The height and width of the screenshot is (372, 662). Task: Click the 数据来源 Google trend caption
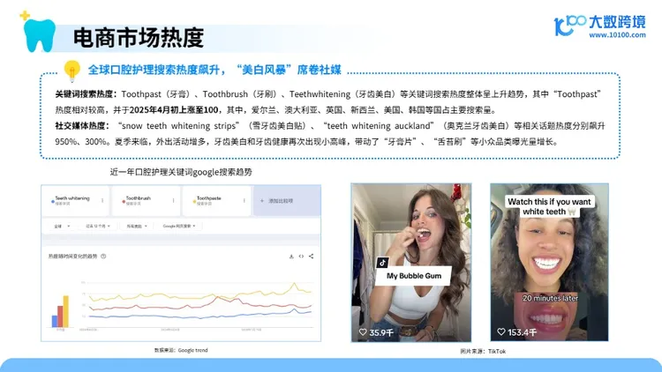(181, 350)
